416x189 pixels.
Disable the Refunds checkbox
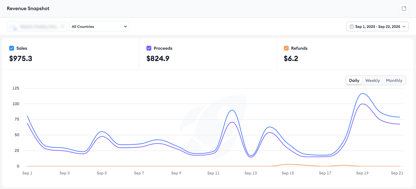point(286,48)
